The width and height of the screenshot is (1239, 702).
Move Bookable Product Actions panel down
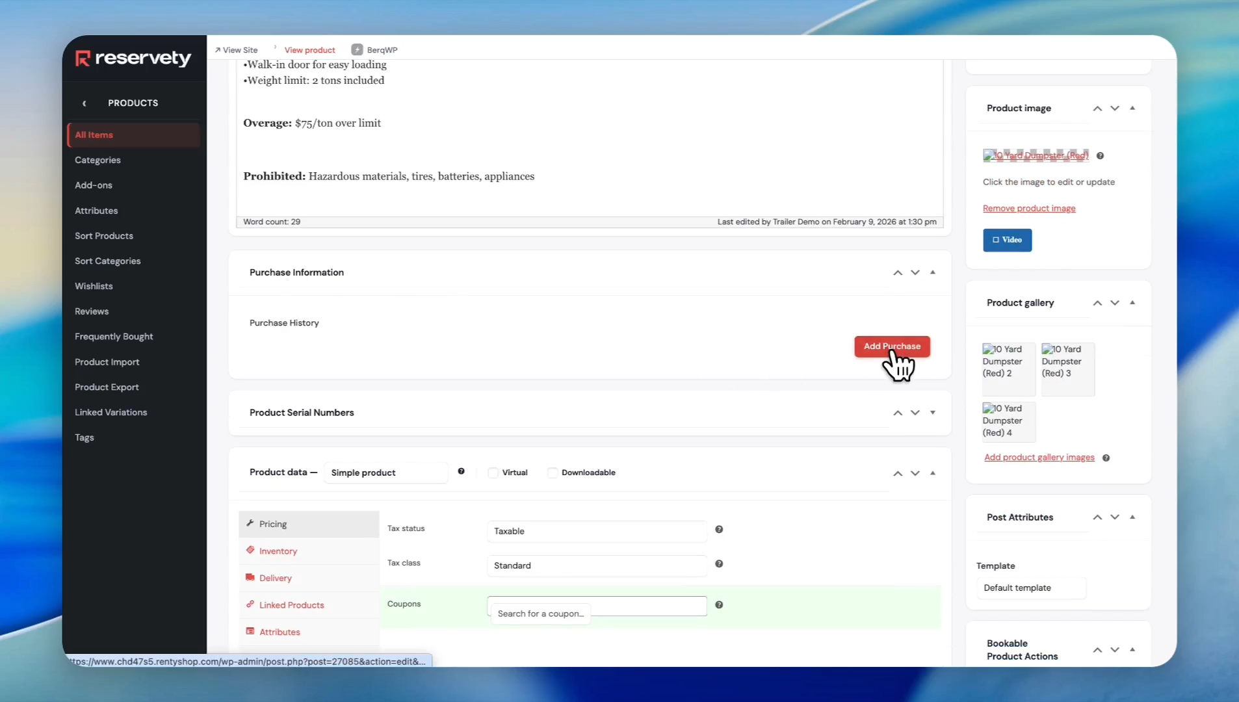tap(1115, 650)
